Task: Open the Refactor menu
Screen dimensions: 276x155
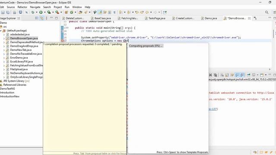Action: tap(22, 7)
